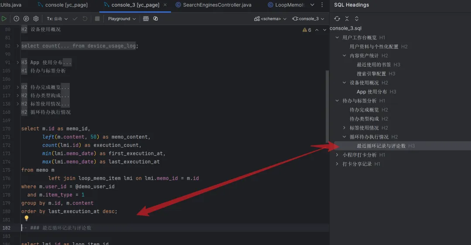
Task: Collapse all headings in SQL Headings panel
Action: (x=347, y=19)
